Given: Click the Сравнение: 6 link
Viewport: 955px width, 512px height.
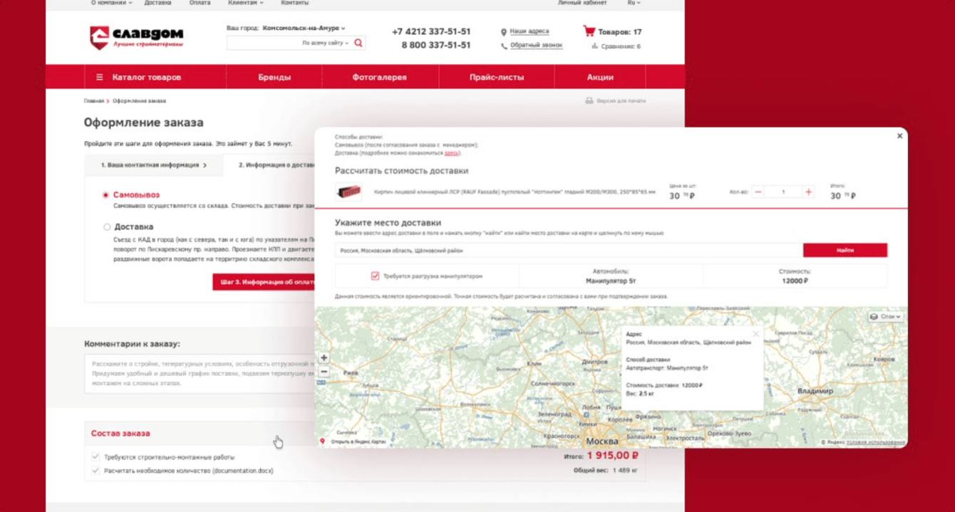Looking at the screenshot, I should coord(620,46).
